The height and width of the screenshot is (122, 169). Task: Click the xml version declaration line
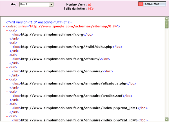(x=40, y=22)
